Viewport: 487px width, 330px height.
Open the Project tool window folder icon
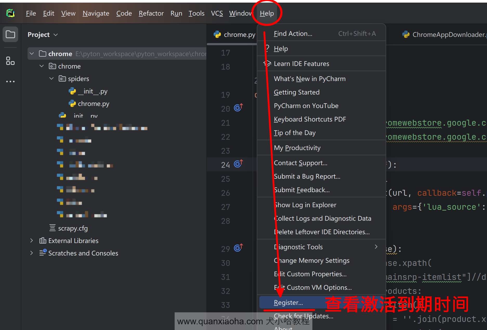click(x=10, y=34)
